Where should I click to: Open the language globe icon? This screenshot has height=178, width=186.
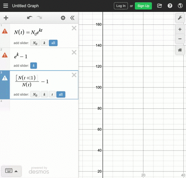click(180, 6)
